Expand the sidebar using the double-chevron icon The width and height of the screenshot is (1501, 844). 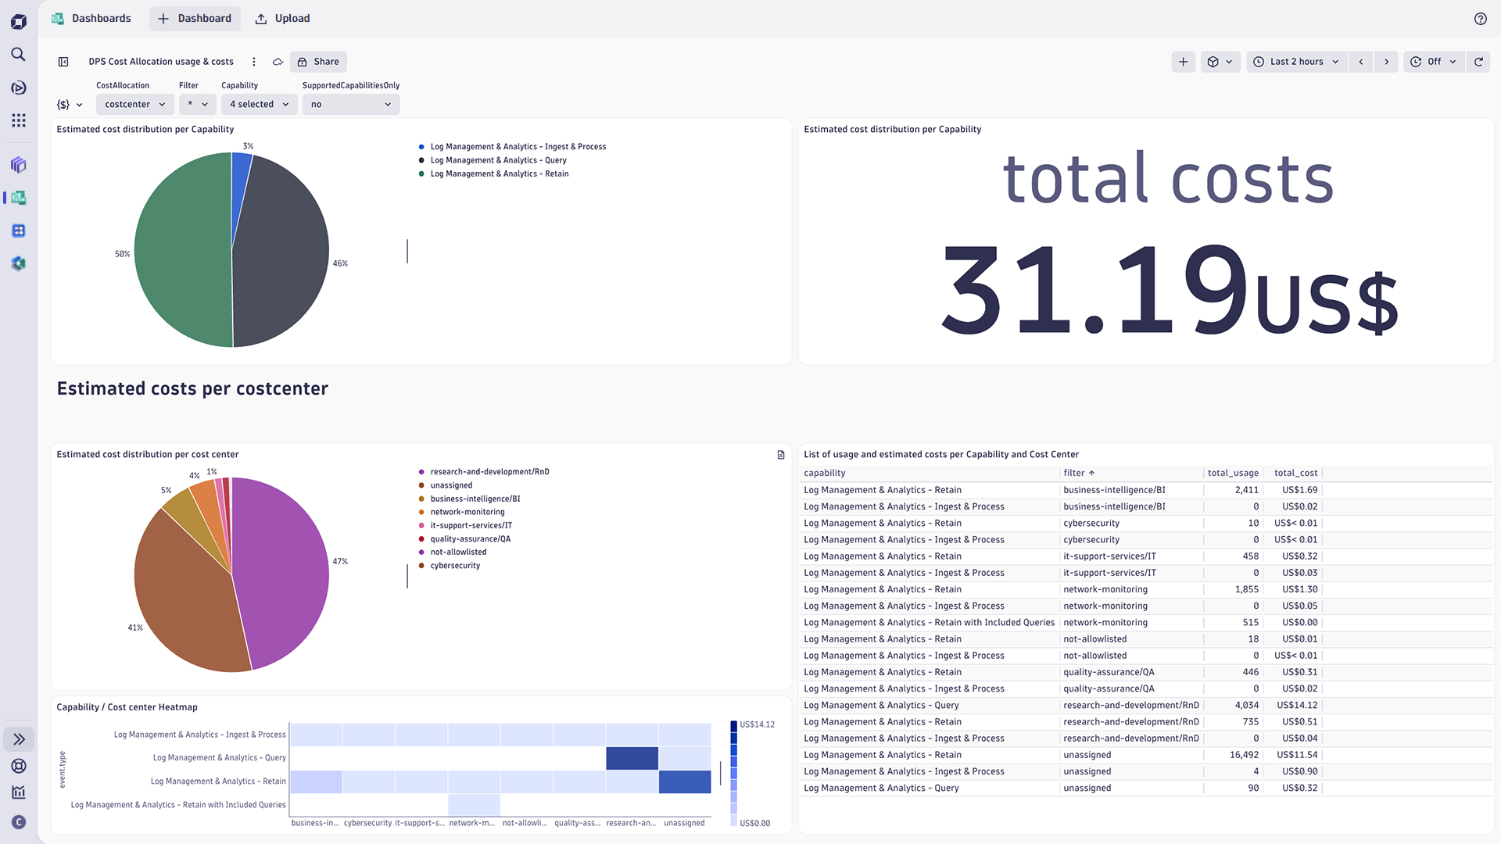tap(18, 738)
